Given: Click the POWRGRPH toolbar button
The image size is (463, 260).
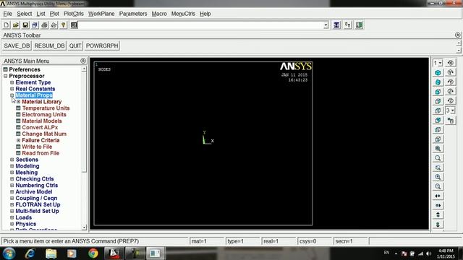Looking at the screenshot, I should point(102,45).
